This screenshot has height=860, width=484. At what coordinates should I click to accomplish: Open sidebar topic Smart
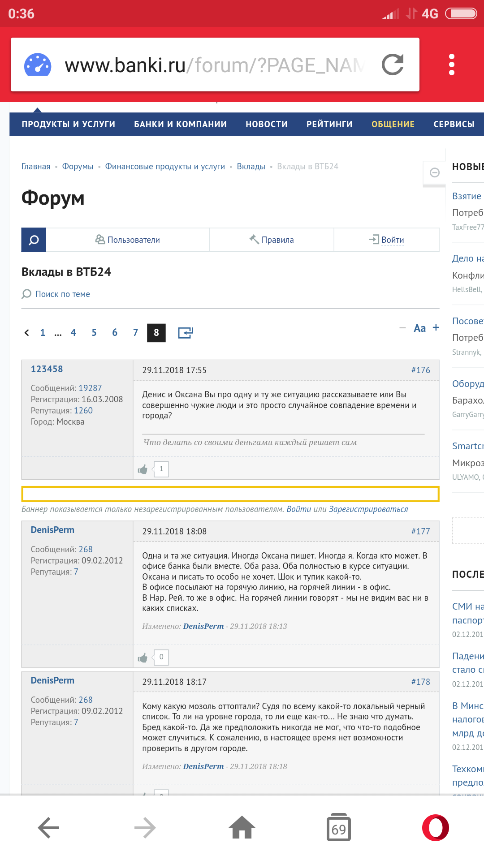click(468, 446)
